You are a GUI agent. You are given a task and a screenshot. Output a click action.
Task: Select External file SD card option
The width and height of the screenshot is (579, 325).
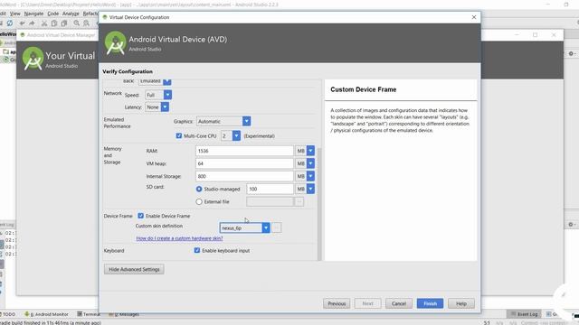click(x=199, y=202)
